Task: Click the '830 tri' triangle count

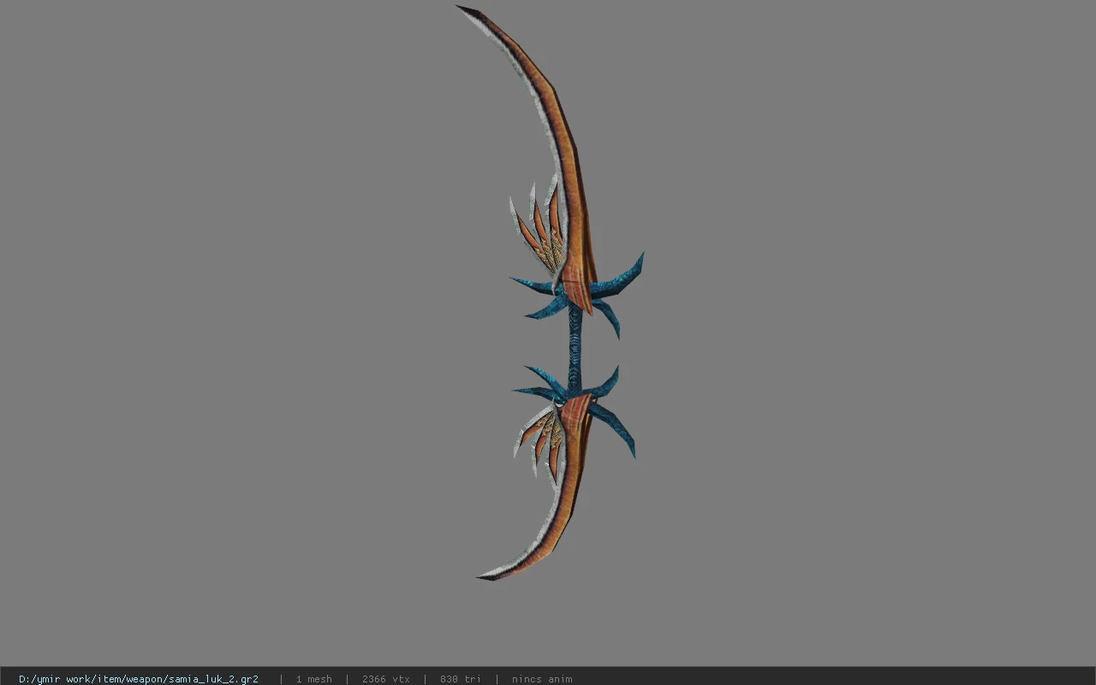Action: click(461, 679)
